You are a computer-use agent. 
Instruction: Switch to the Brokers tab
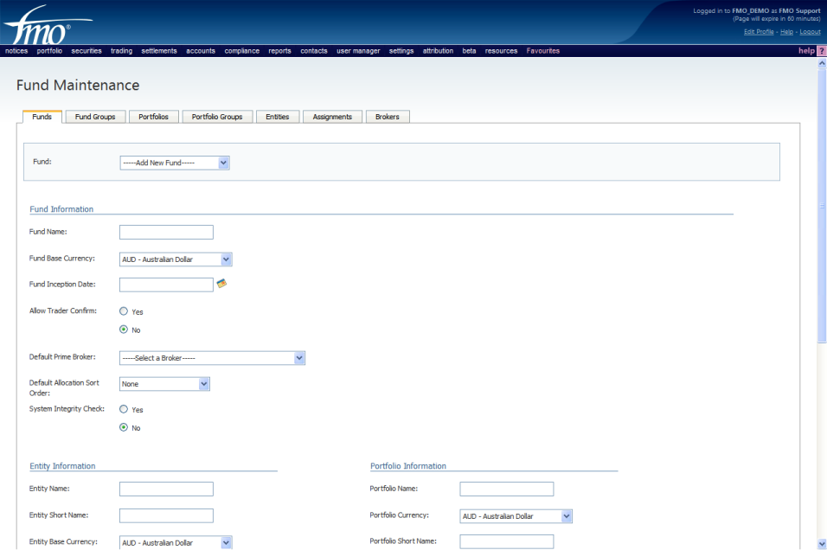pyautogui.click(x=387, y=117)
